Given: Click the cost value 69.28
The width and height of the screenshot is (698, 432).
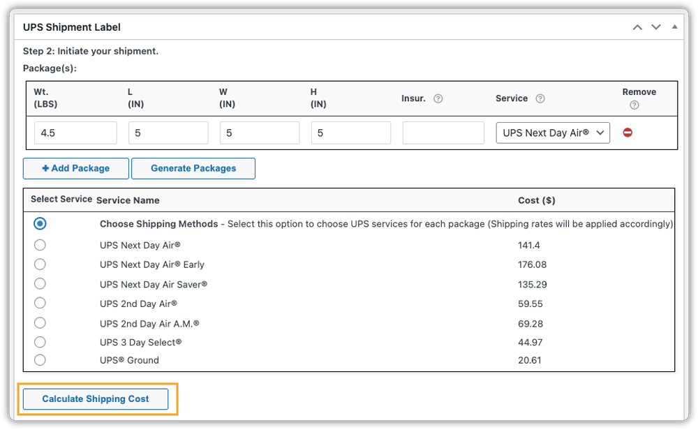Looking at the screenshot, I should [x=530, y=324].
